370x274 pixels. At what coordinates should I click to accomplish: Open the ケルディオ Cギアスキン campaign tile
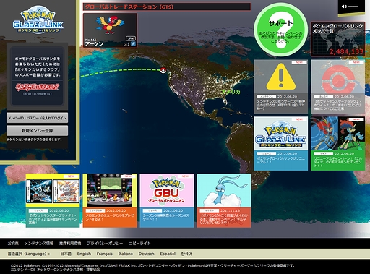[x=337, y=144]
